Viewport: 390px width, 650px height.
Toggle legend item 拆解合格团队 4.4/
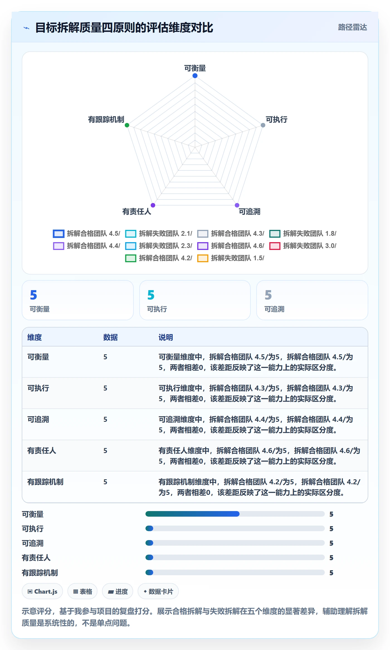coord(86,246)
